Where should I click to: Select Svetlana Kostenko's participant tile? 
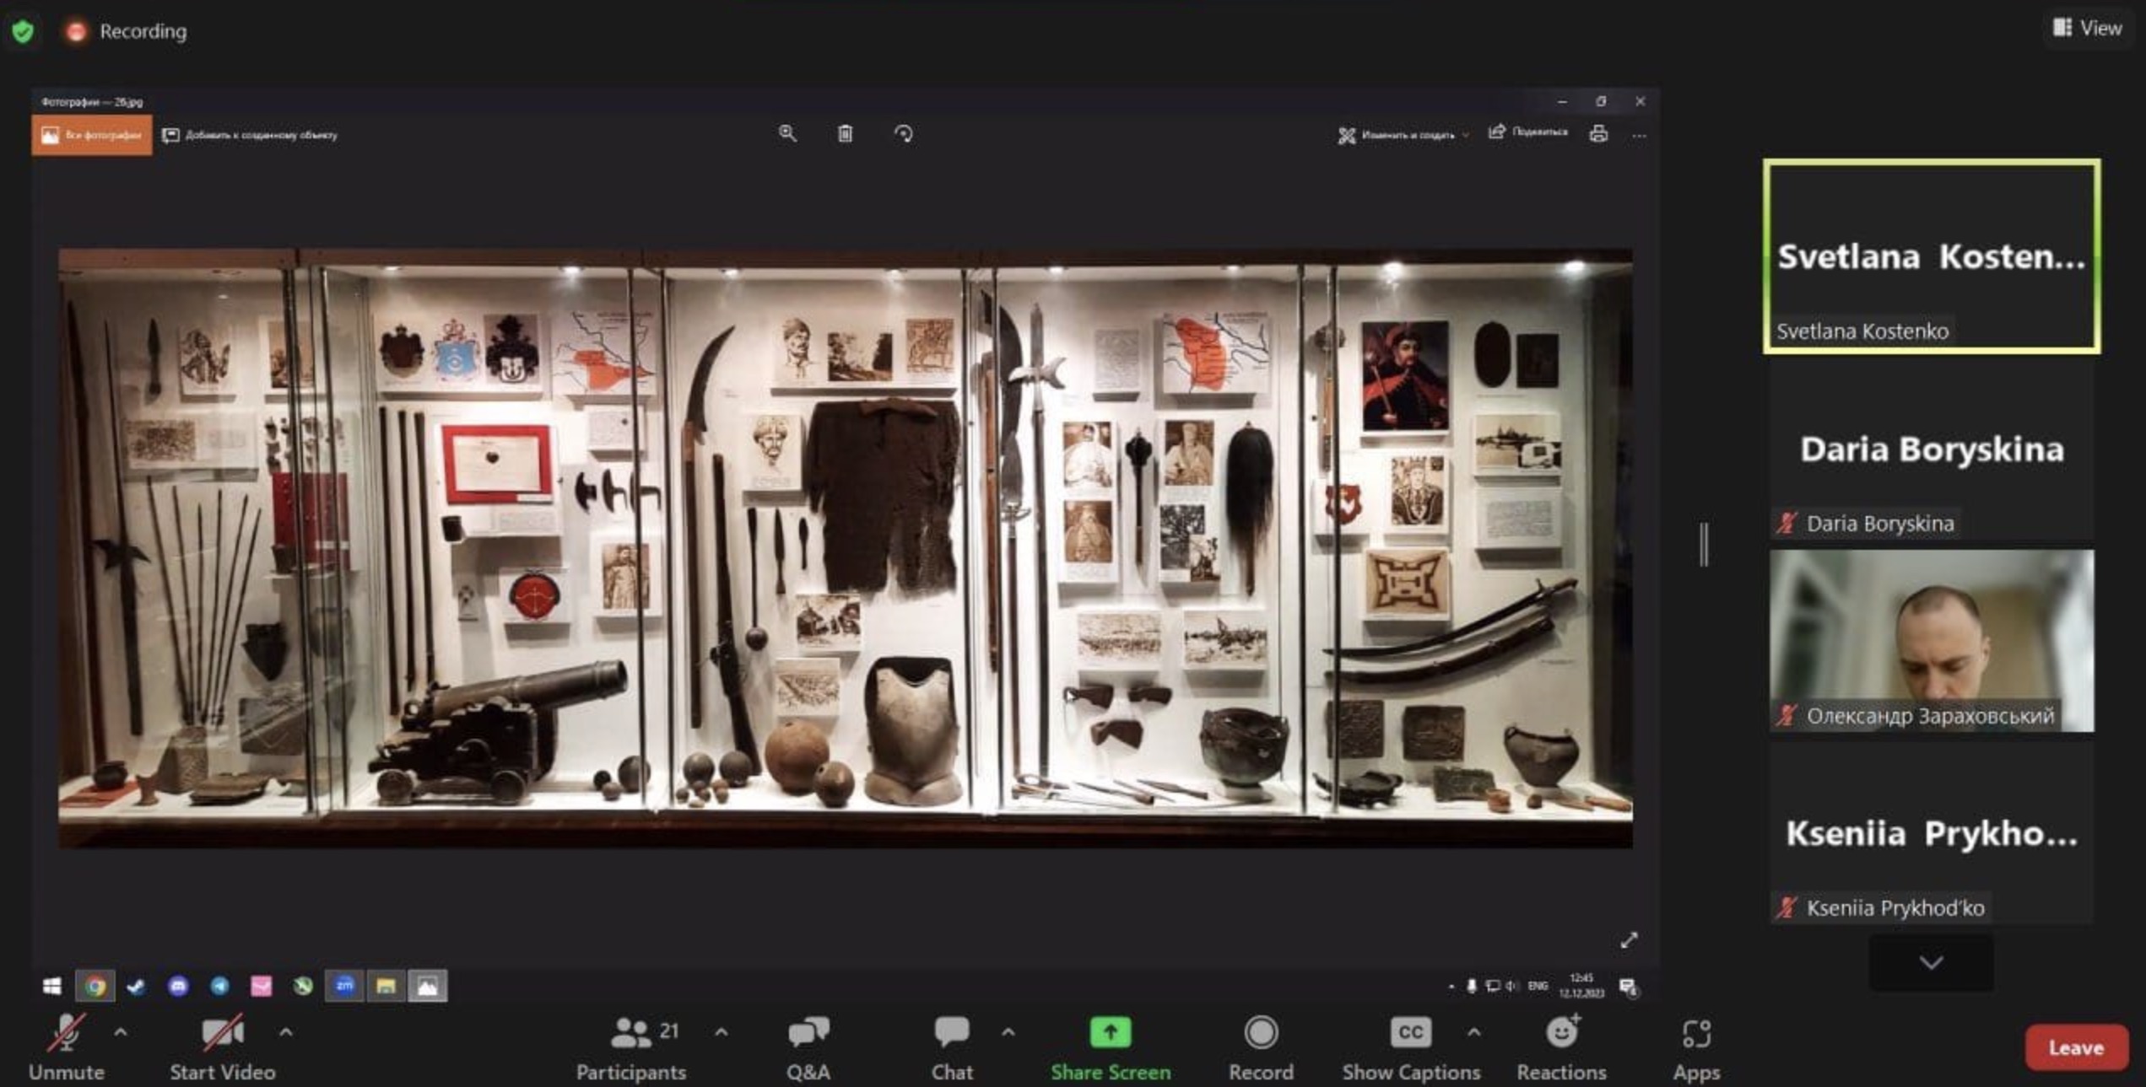tap(1931, 256)
